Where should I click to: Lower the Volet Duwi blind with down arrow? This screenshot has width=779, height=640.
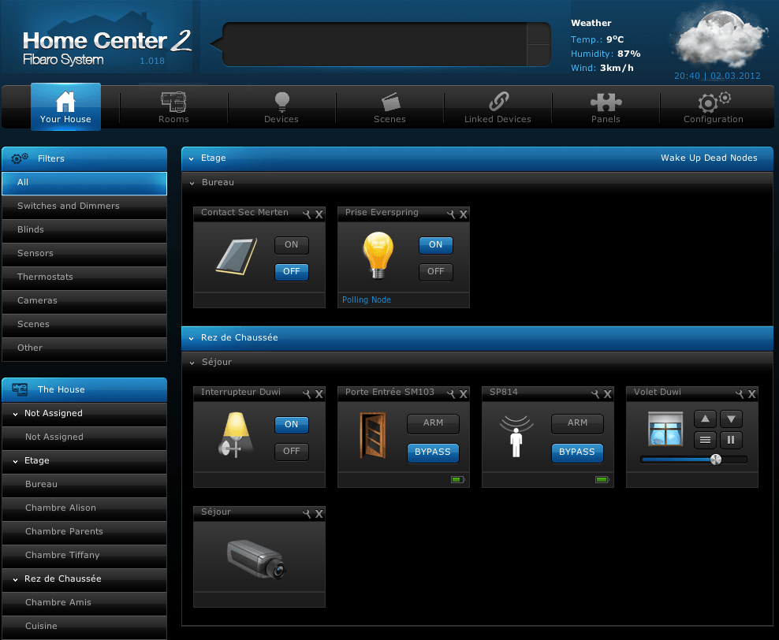click(x=732, y=419)
